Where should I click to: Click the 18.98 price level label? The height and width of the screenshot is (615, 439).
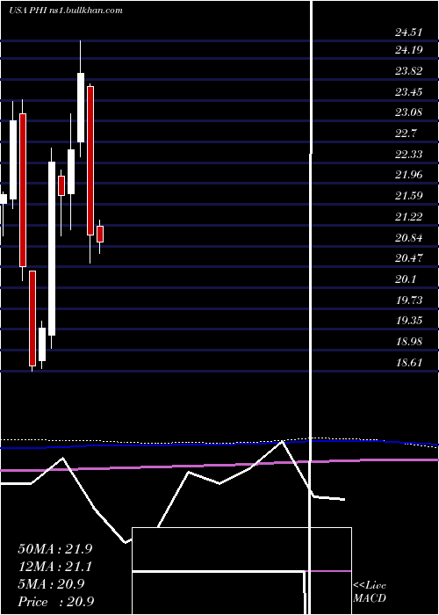click(x=409, y=341)
